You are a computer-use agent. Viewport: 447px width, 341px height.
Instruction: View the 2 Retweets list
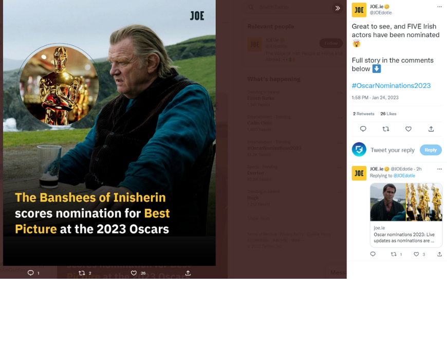coord(363,114)
